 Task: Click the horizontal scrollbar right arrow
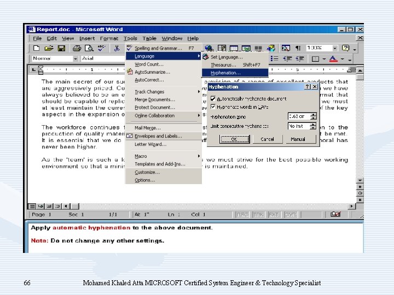351,206
